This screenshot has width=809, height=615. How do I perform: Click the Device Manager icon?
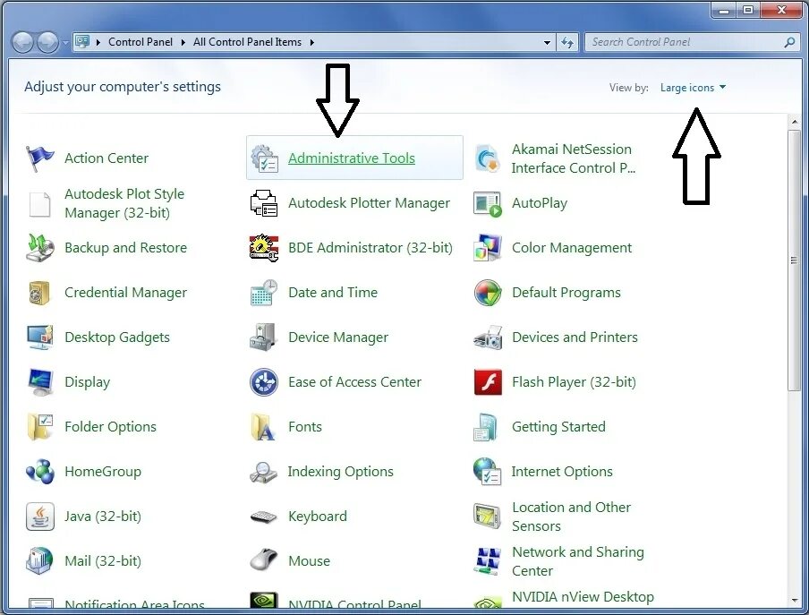pos(264,337)
